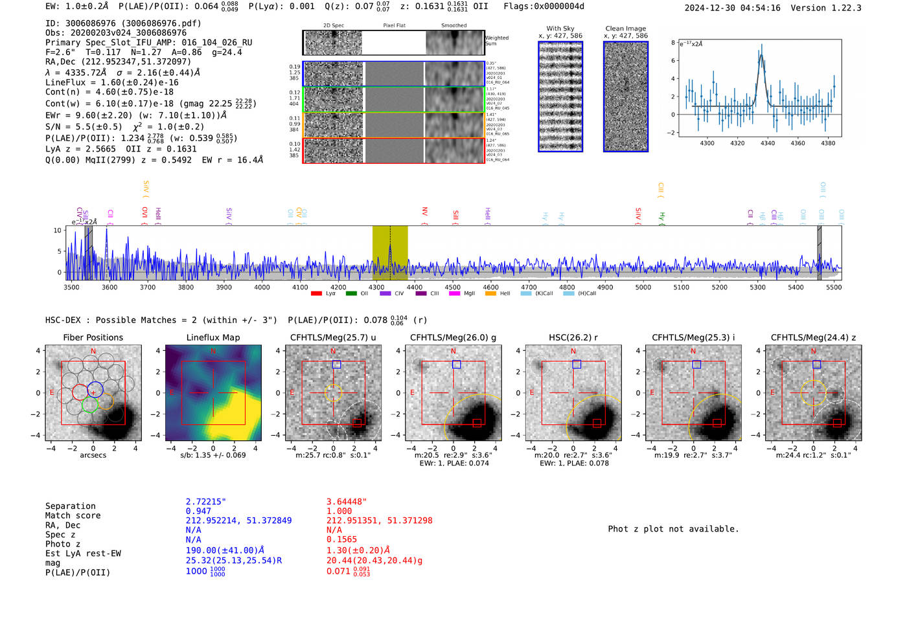Click the Primary Spec_Slot_IFU_AMP: 016_104_026_RU line
Viewport: 907px width, 617px height.
pos(149,43)
